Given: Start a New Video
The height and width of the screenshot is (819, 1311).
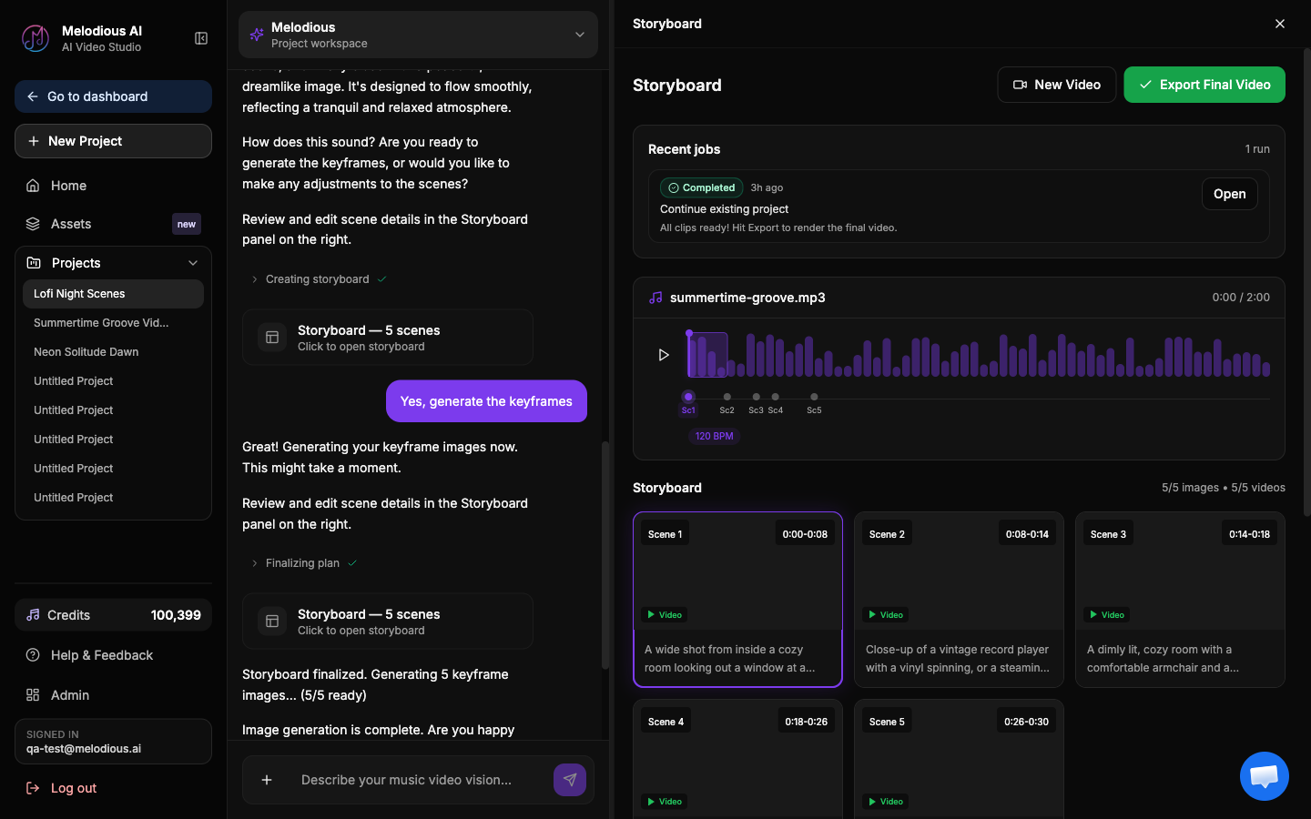Looking at the screenshot, I should [1057, 85].
